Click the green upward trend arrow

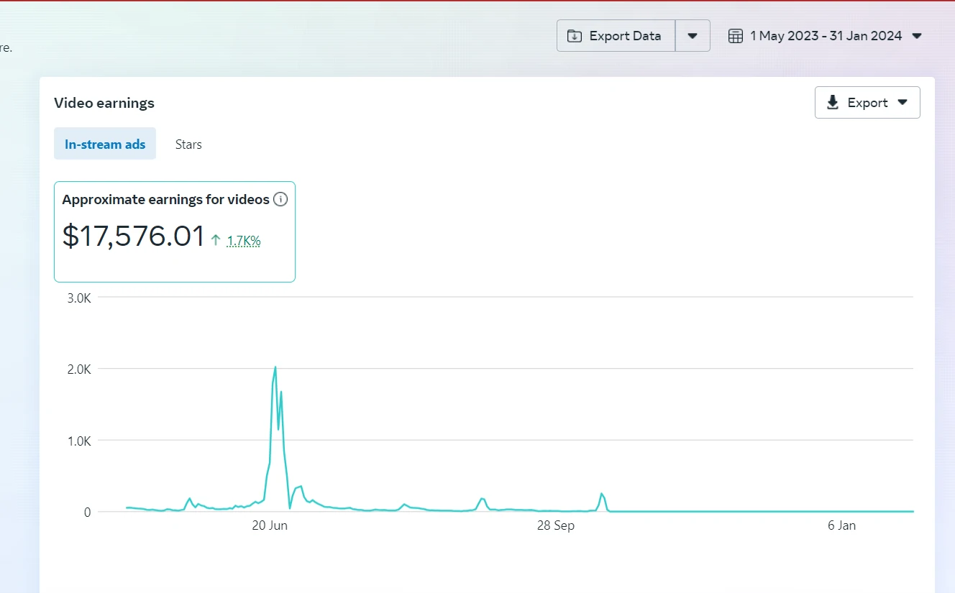click(216, 240)
